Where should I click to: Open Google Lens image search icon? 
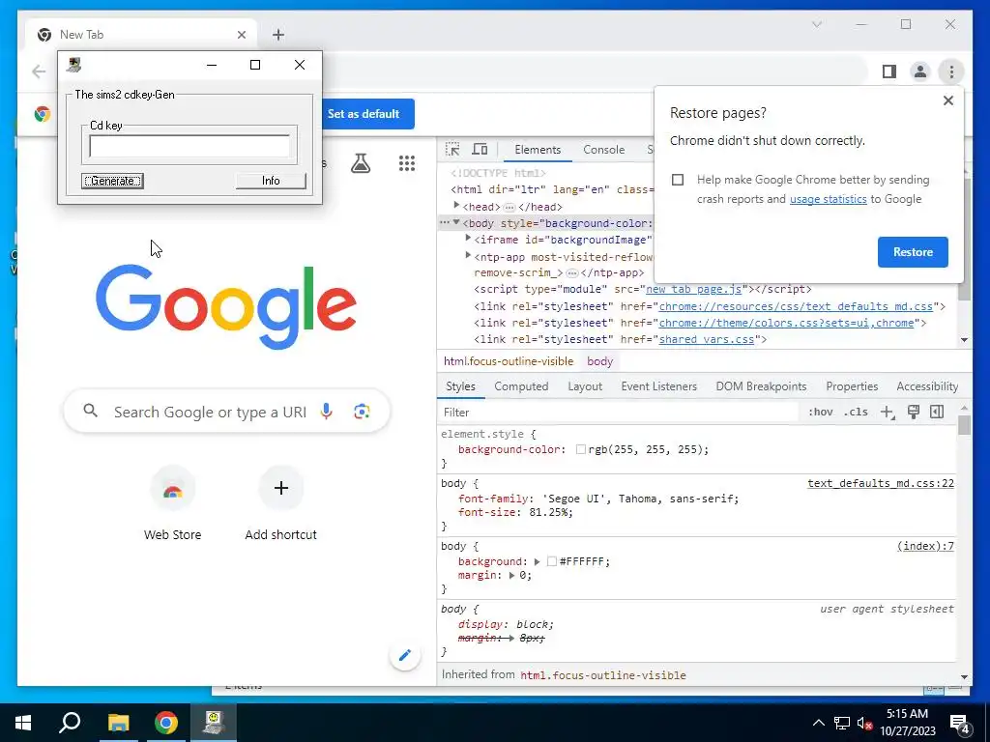362,412
